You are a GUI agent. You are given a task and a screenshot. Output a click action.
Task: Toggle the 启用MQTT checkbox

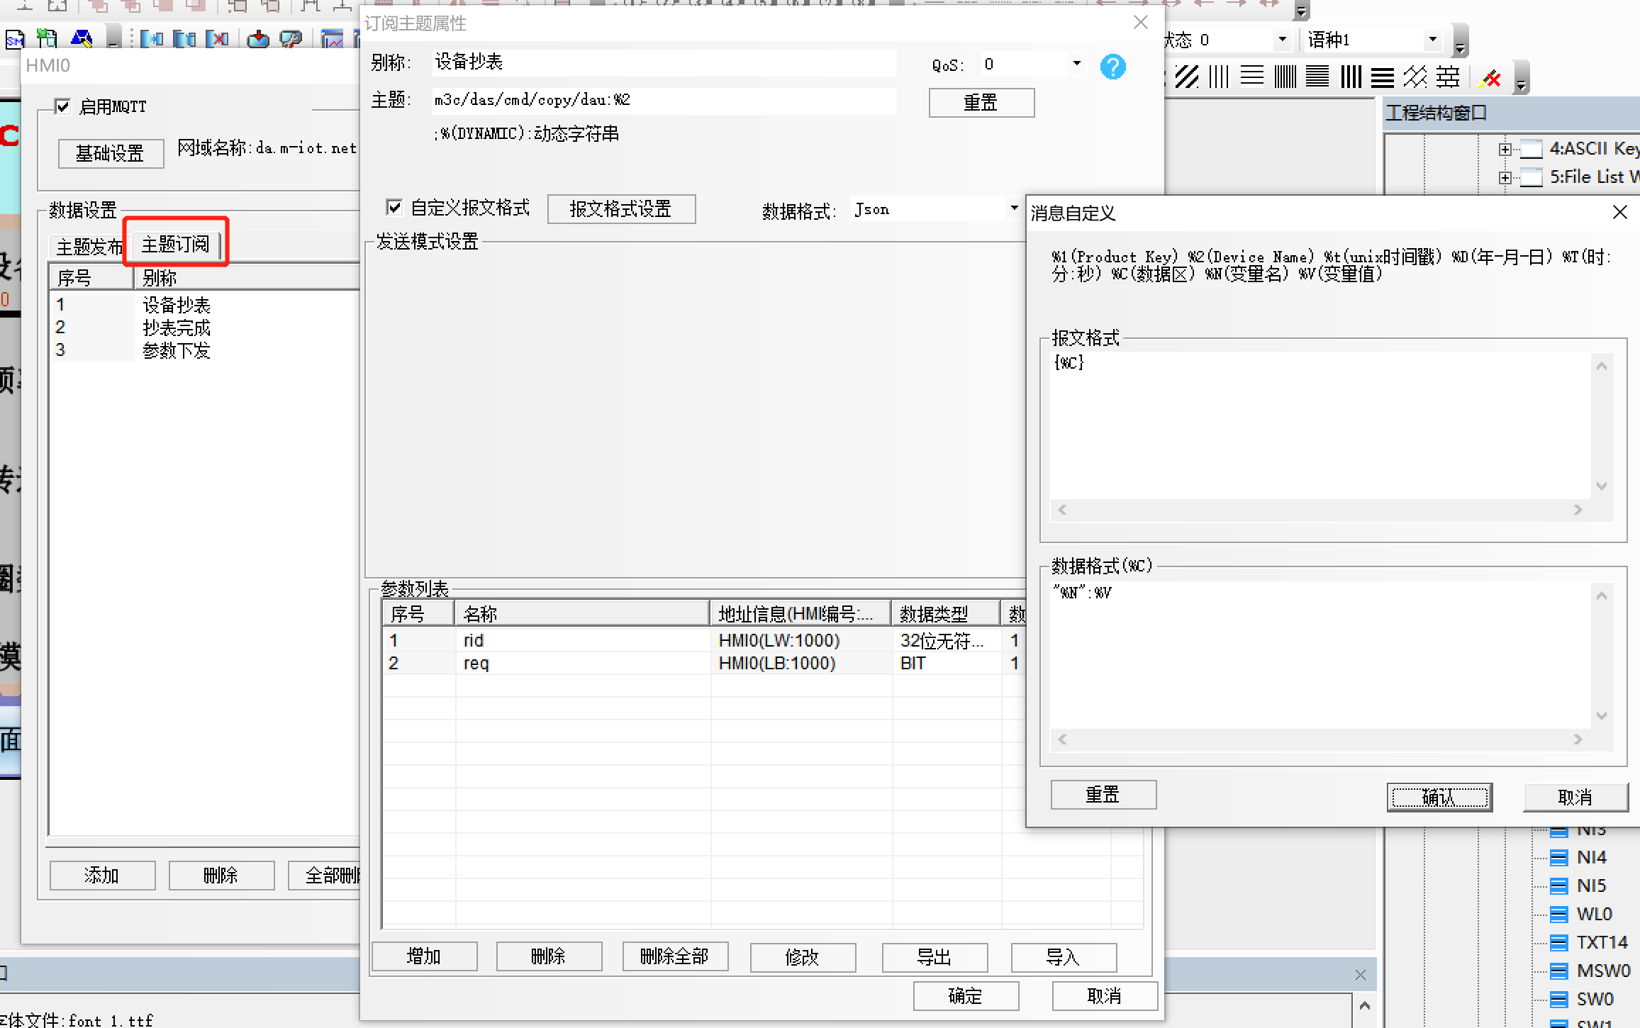pos(63,106)
